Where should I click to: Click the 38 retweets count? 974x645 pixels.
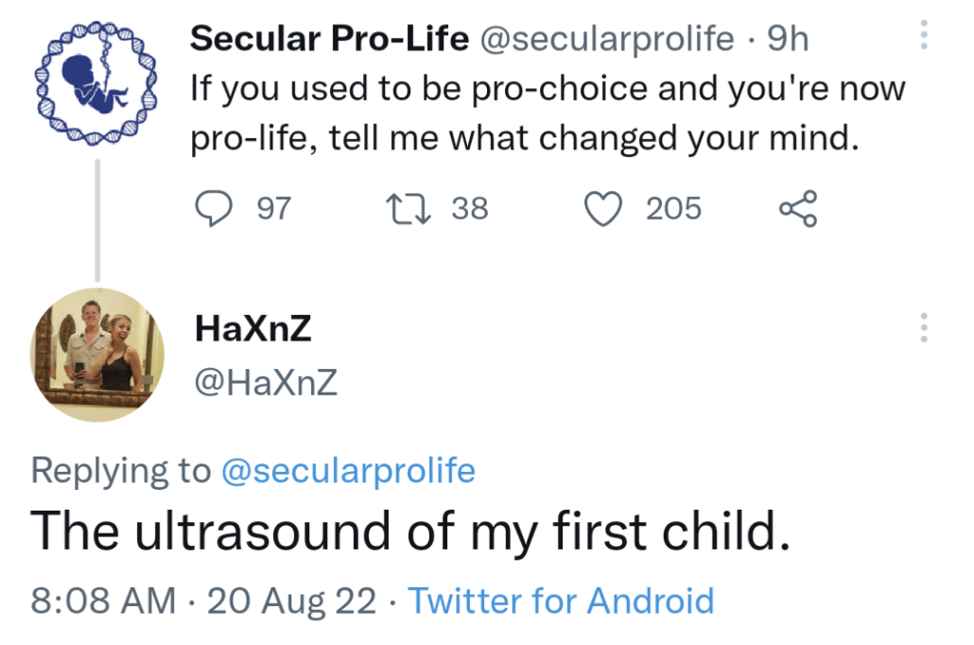pos(470,208)
